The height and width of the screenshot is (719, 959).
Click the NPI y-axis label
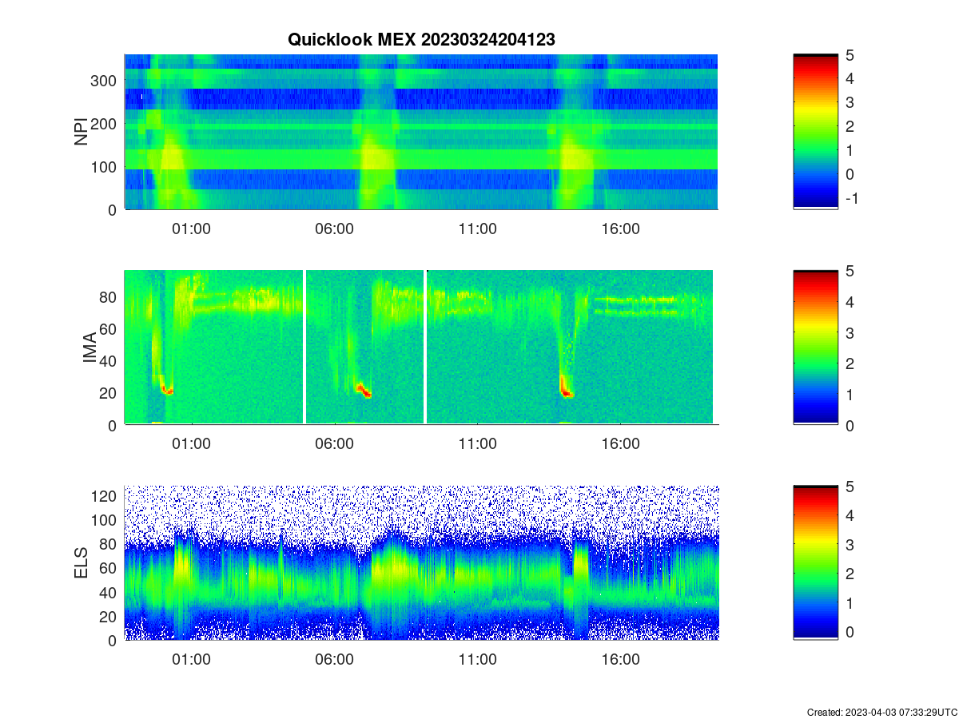pos(81,132)
